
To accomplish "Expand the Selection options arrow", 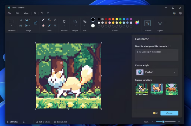I will 12,25.
